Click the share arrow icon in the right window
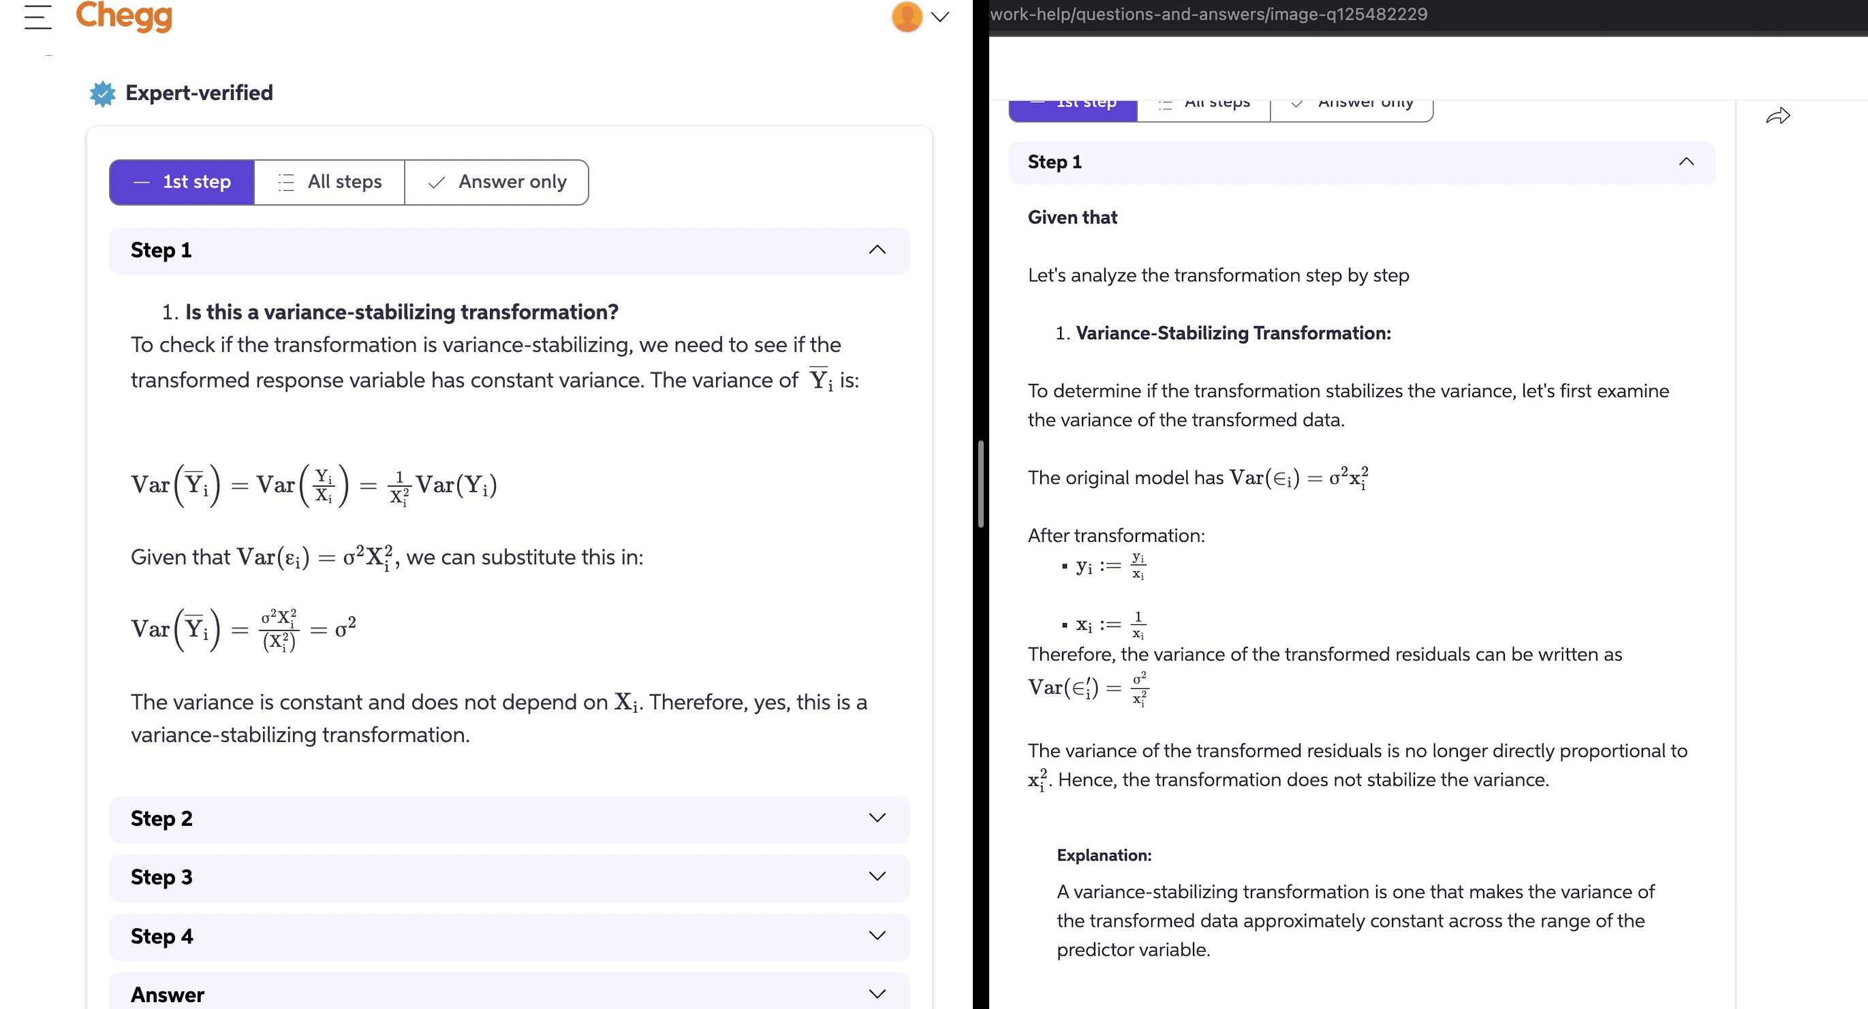 (x=1777, y=116)
